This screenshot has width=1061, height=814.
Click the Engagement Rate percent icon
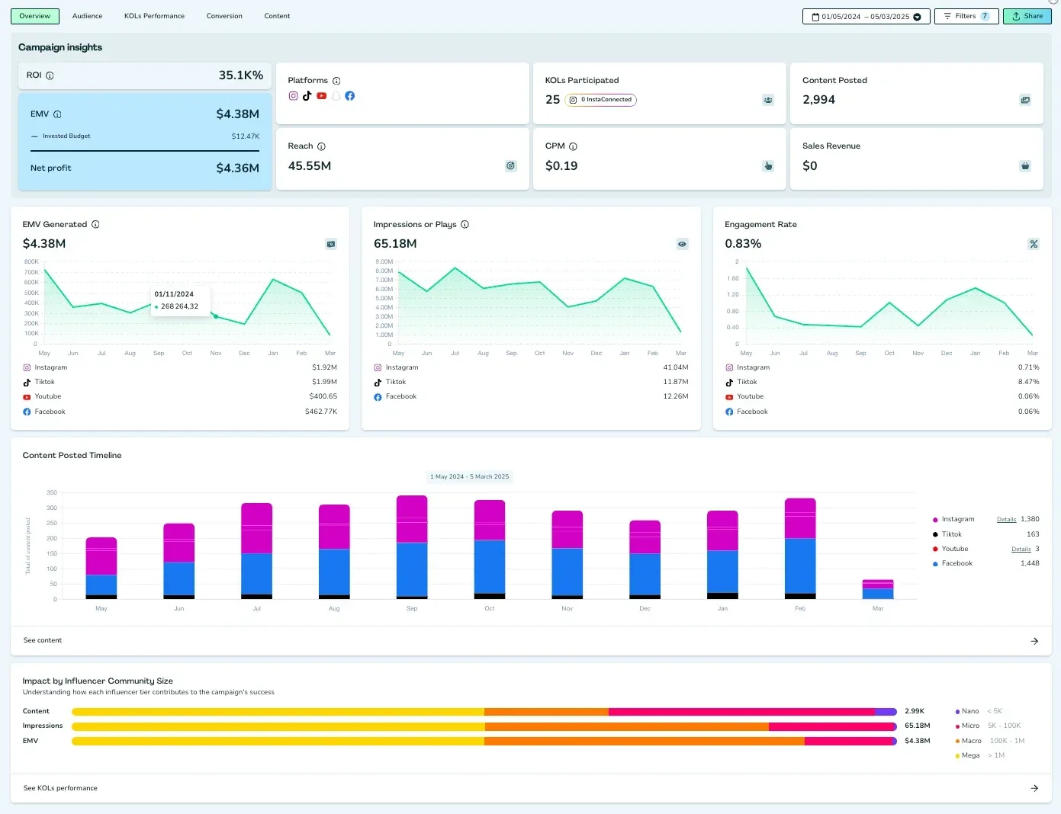(x=1034, y=244)
